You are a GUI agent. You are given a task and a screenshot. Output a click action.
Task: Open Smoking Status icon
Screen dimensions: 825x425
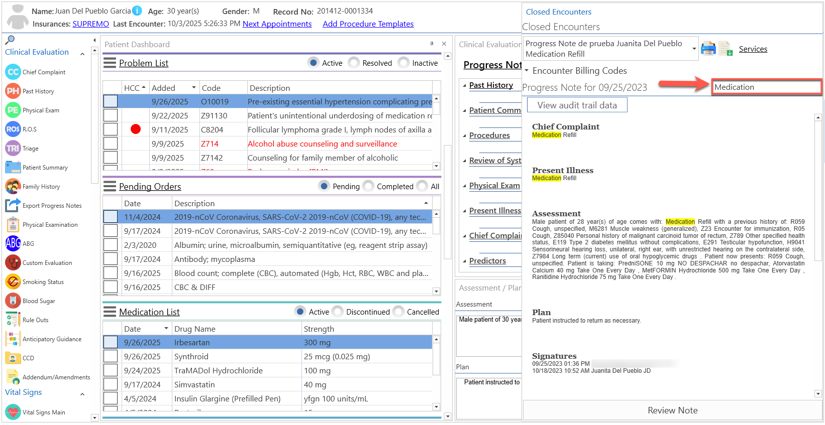(13, 282)
